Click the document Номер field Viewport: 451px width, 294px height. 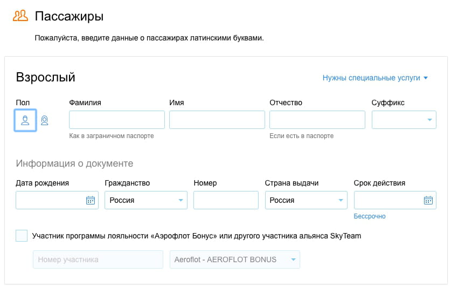pyautogui.click(x=226, y=200)
